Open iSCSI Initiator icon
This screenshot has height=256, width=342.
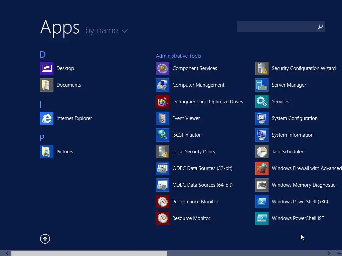click(163, 135)
